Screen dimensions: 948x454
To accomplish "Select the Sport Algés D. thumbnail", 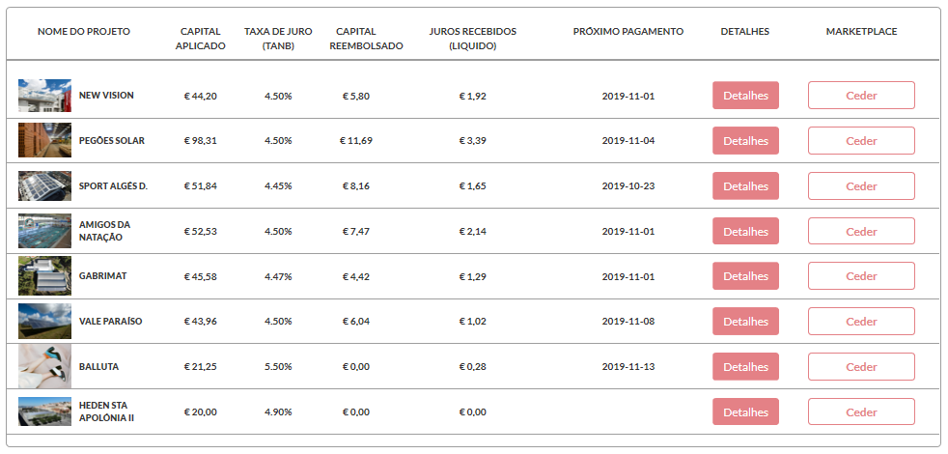I will coord(44,185).
